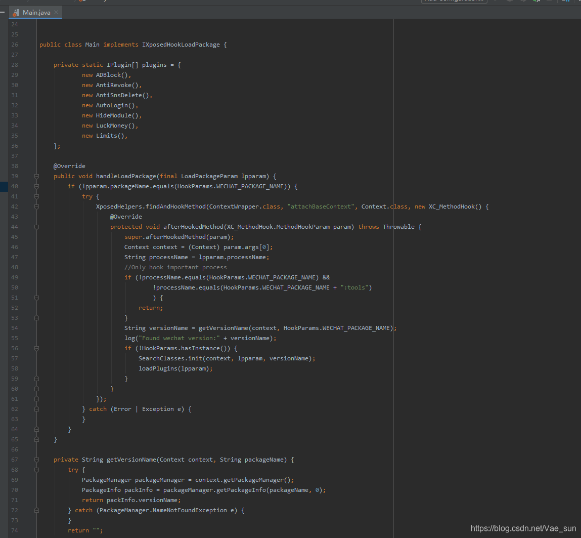Click gutter line number 38
This screenshot has width=581, height=538.
click(15, 166)
